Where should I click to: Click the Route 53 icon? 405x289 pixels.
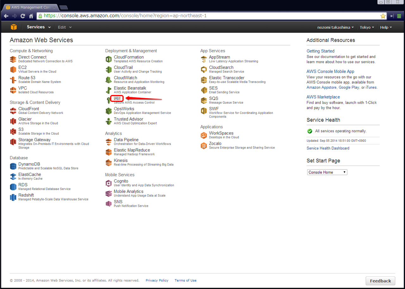tap(13, 80)
